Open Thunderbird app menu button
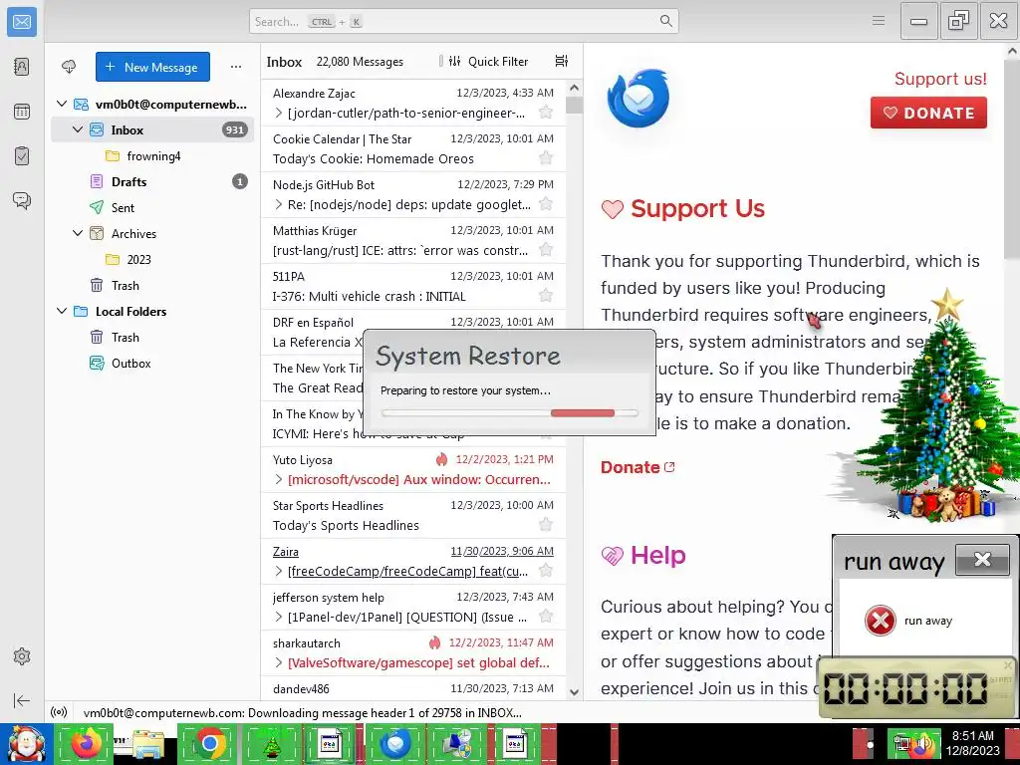The height and width of the screenshot is (765, 1020). [x=879, y=21]
